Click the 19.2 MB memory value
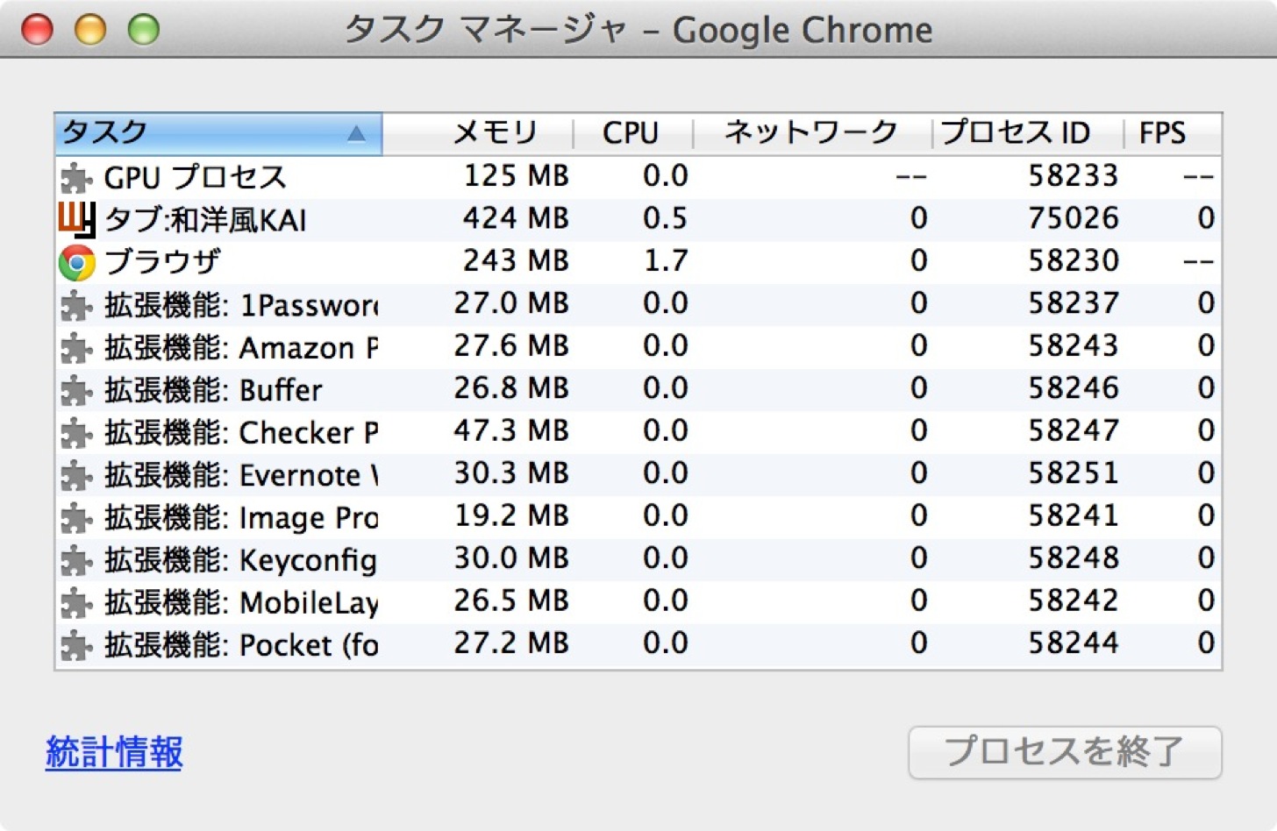Viewport: 1277px width, 831px height. (511, 515)
